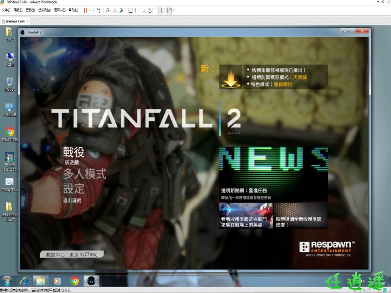Screen dimensions: 391x293
Task: Click the user folder desktop icon at top
Action: point(9,34)
